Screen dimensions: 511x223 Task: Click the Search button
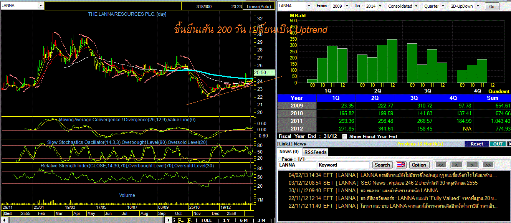pos(382,165)
